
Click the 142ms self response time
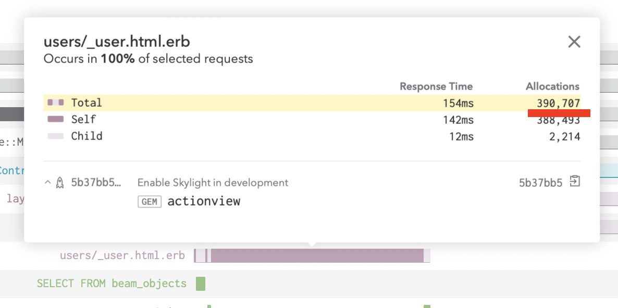[x=458, y=120]
